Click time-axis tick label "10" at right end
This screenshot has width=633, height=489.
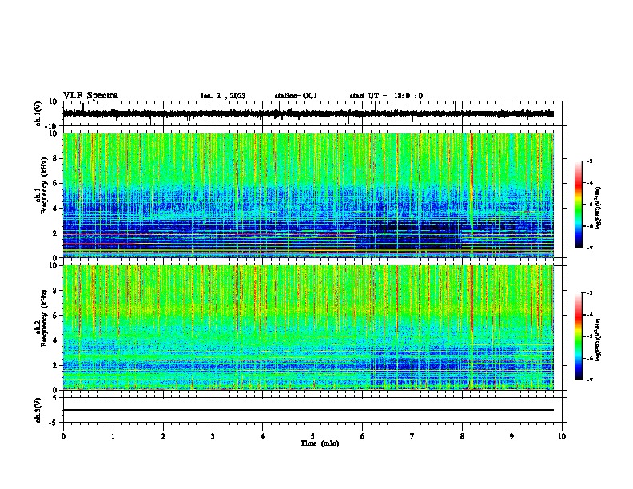(562, 436)
